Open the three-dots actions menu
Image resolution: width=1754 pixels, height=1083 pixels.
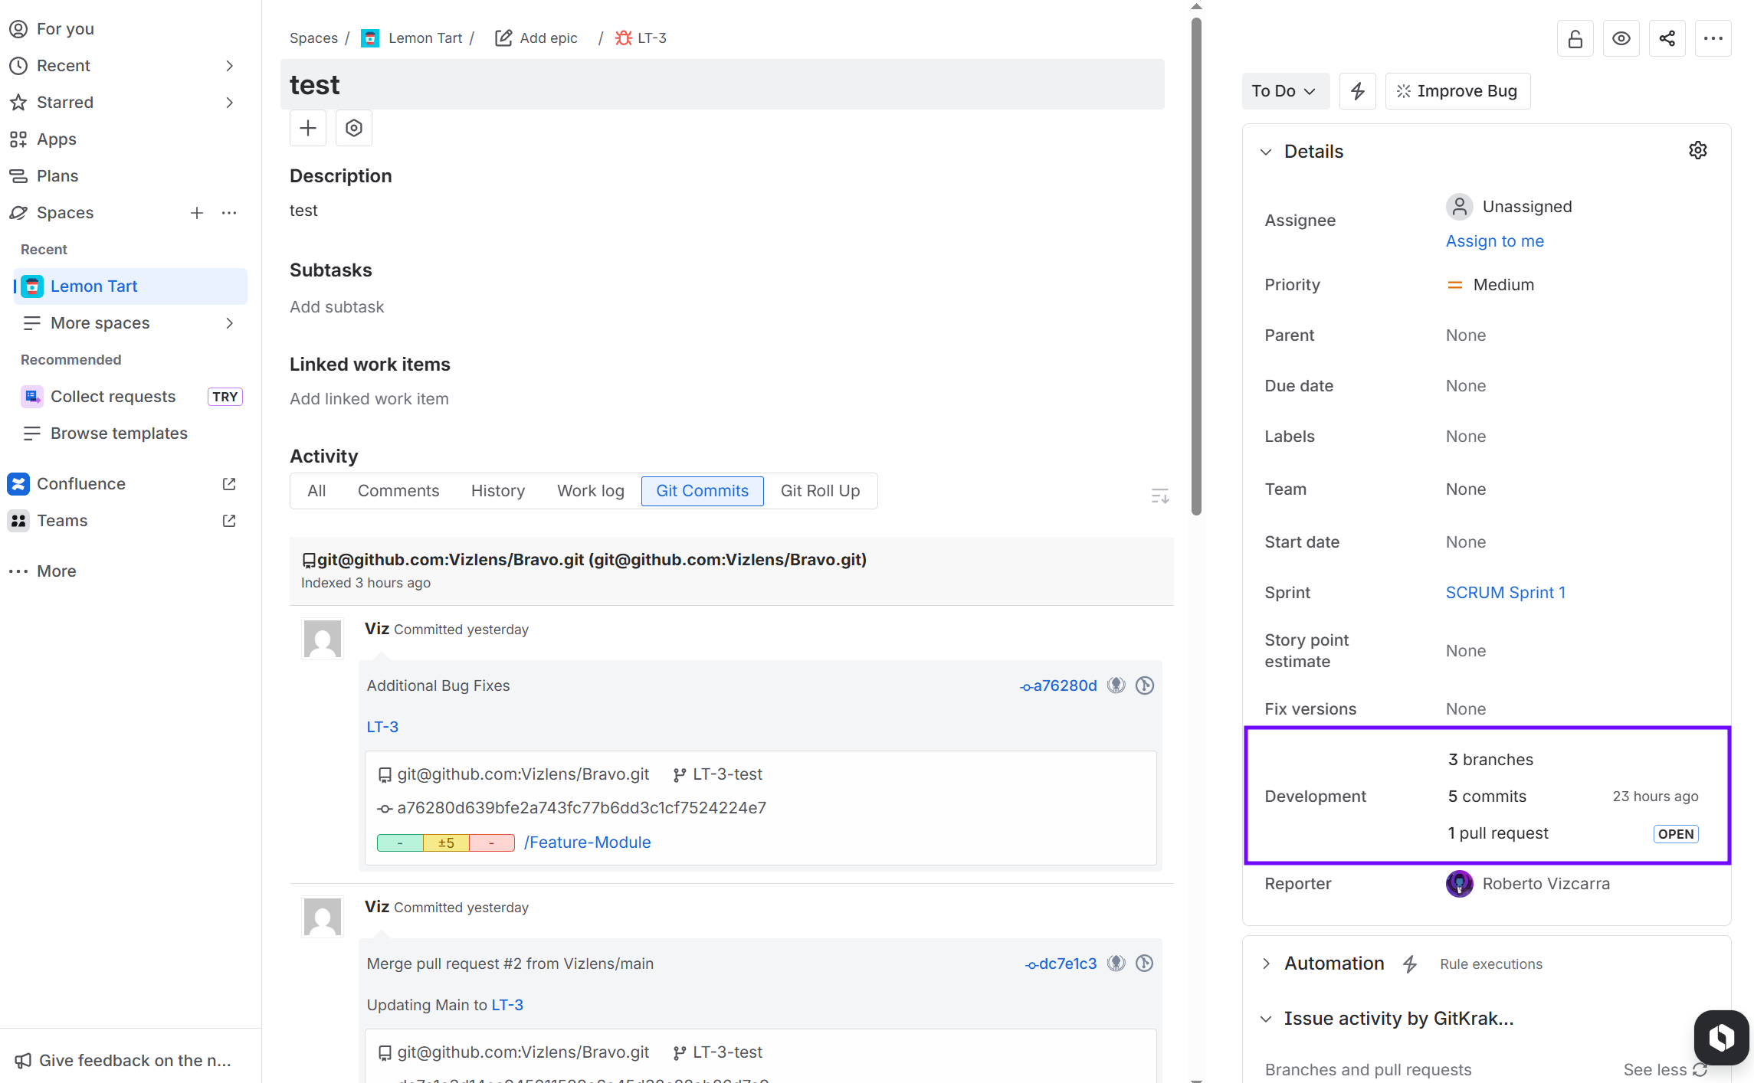[1713, 38]
